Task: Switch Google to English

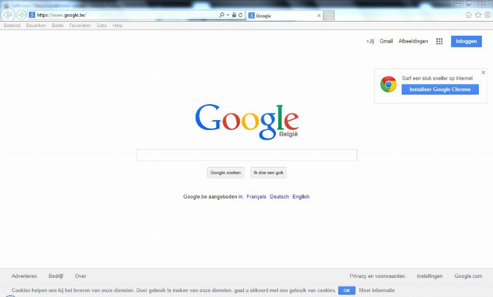Action: click(301, 197)
